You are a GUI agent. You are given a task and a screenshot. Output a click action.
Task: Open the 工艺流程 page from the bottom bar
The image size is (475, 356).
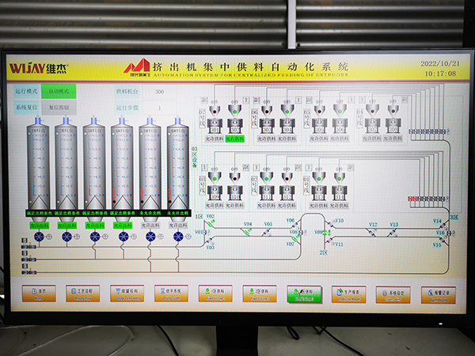pyautogui.click(x=83, y=294)
